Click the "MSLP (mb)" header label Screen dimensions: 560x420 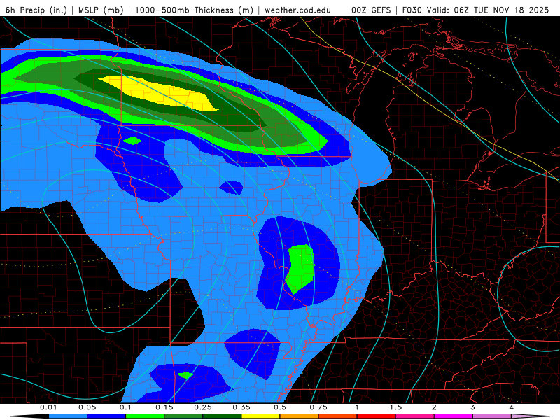(x=101, y=10)
